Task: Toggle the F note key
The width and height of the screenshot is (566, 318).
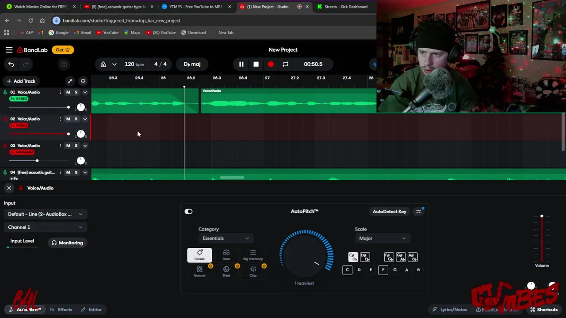Action: (383, 270)
